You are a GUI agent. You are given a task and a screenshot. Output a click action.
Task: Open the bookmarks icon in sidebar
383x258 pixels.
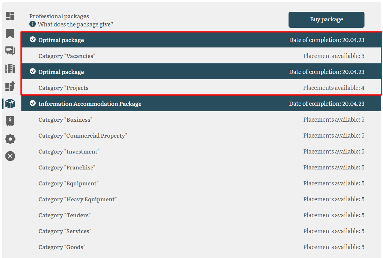point(10,33)
